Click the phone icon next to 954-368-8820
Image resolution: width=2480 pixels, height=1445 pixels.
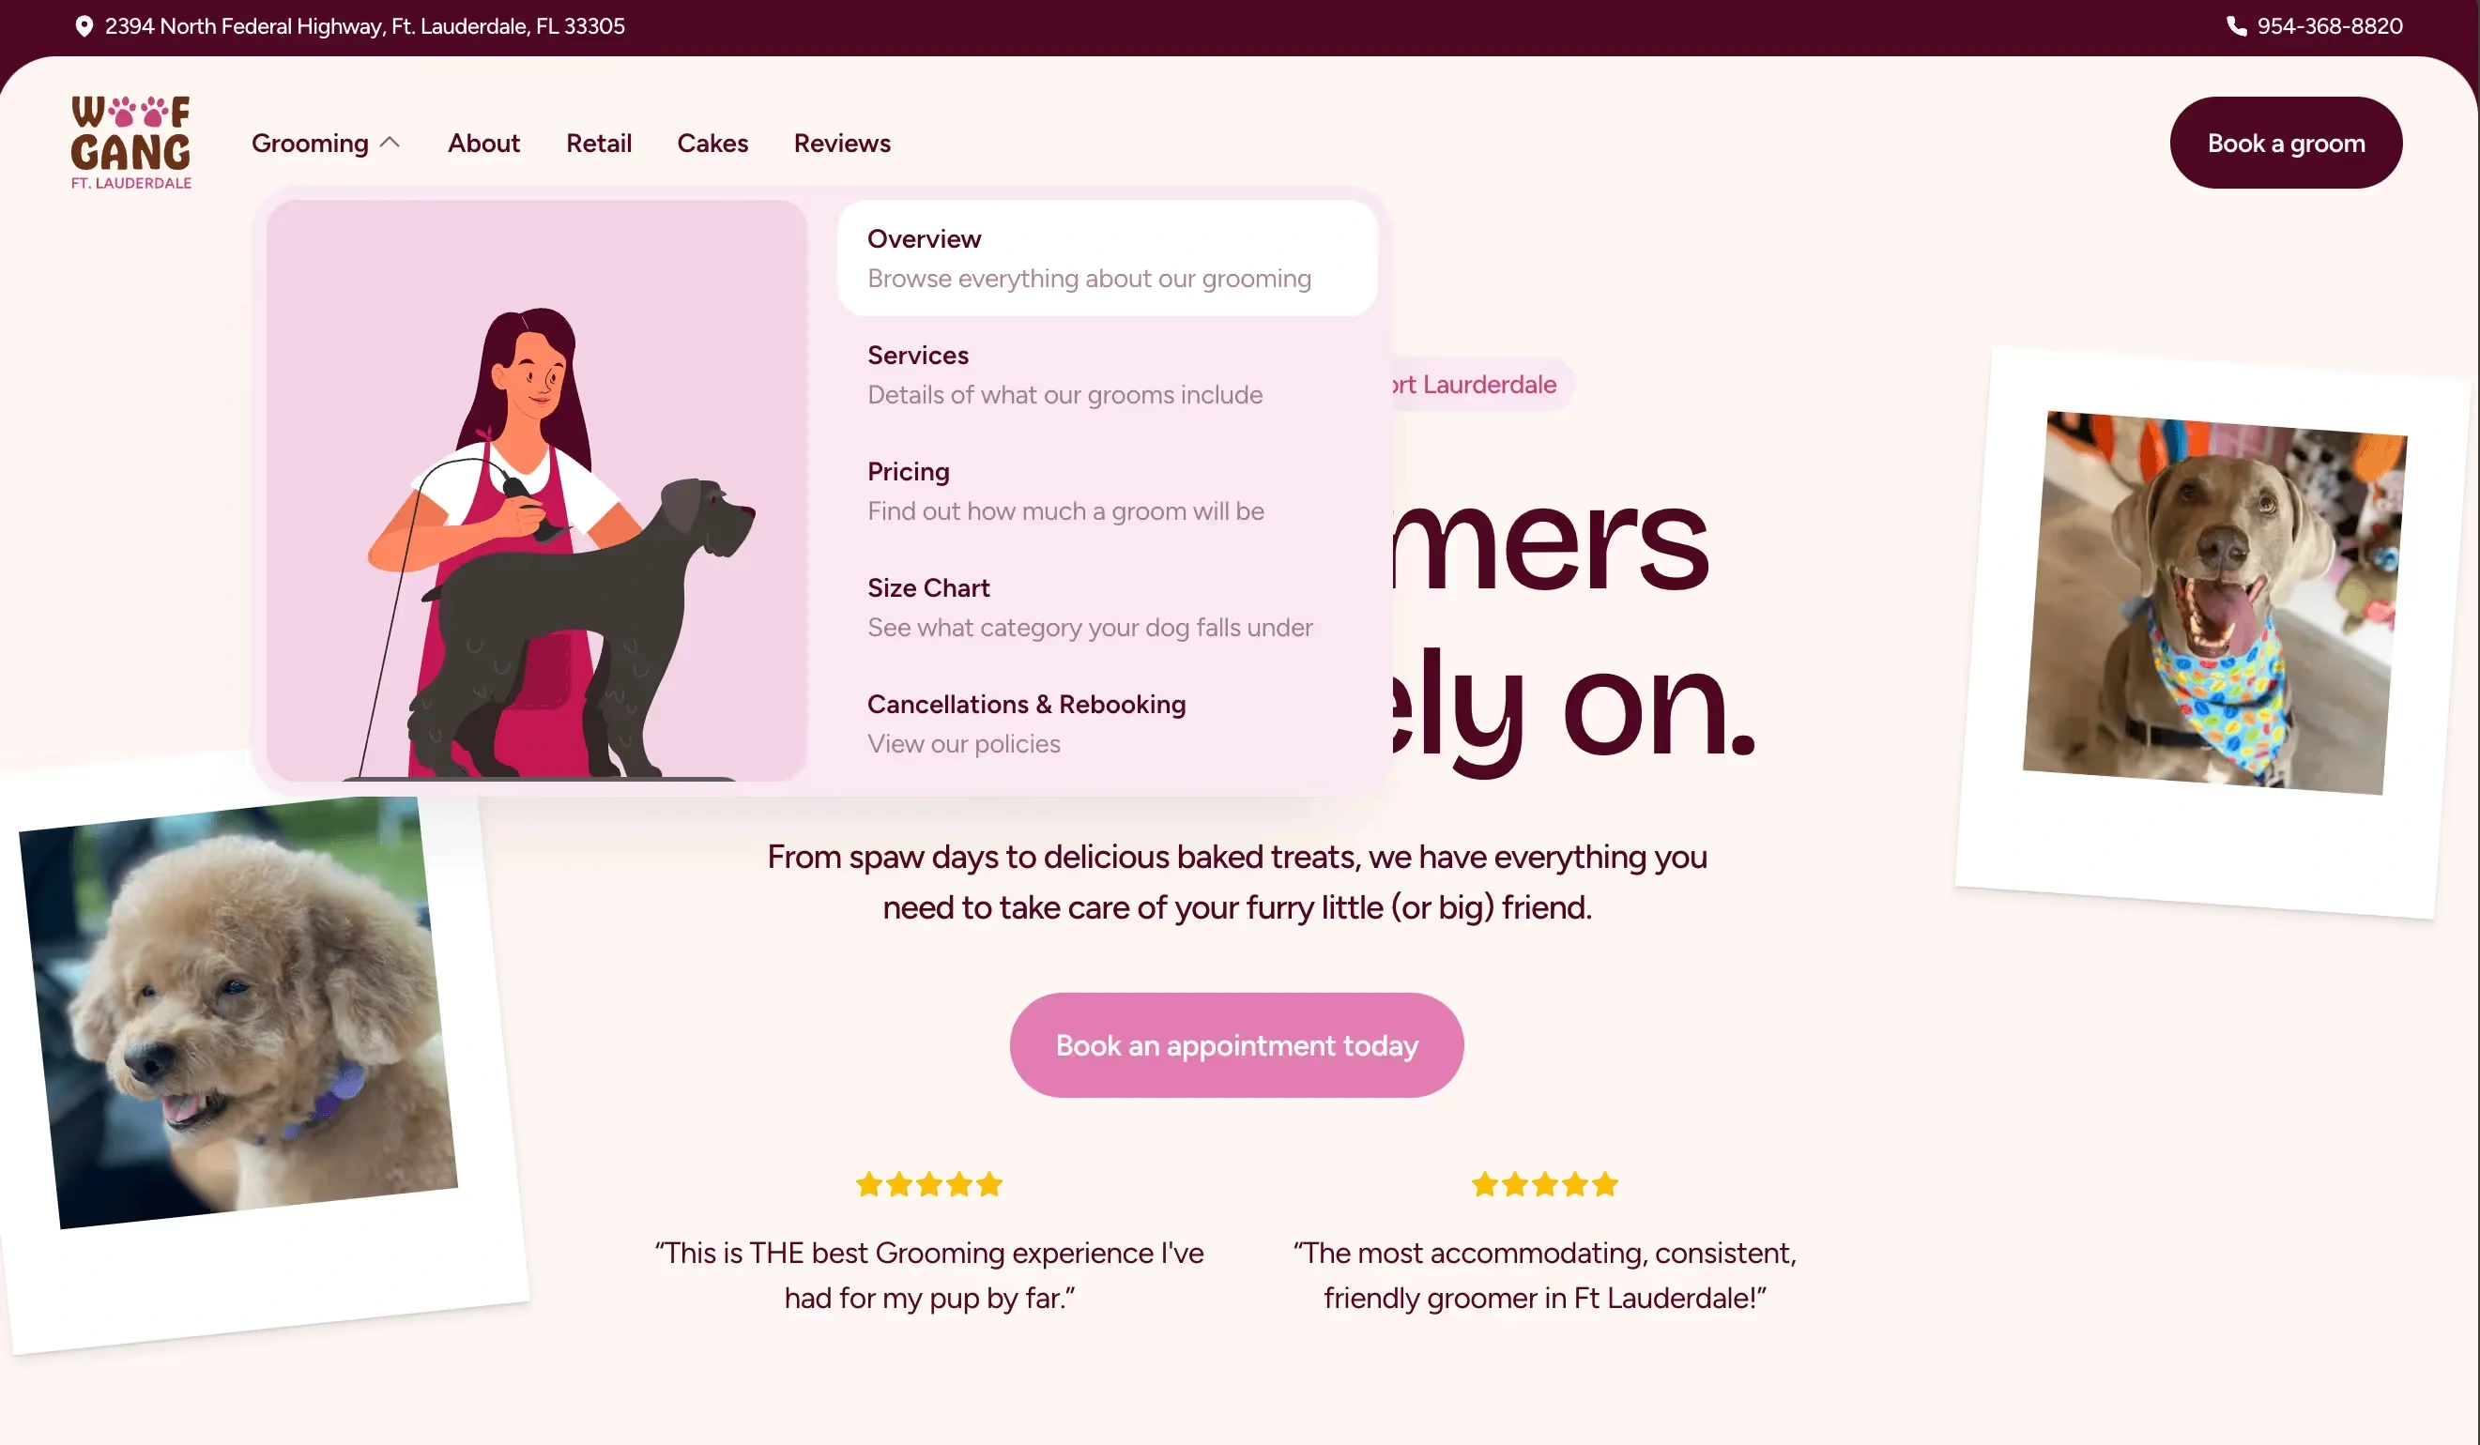(x=2236, y=26)
